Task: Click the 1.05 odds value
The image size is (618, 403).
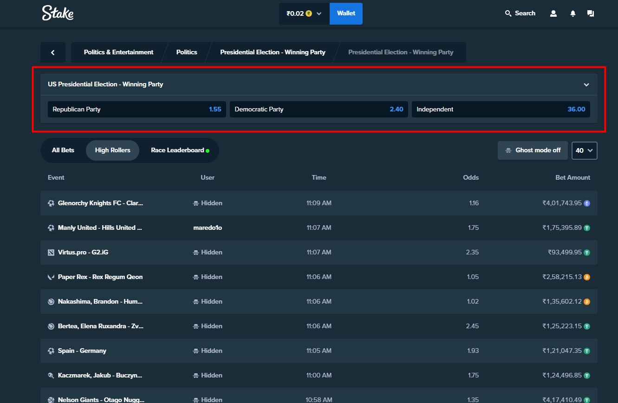Action: [x=473, y=277]
